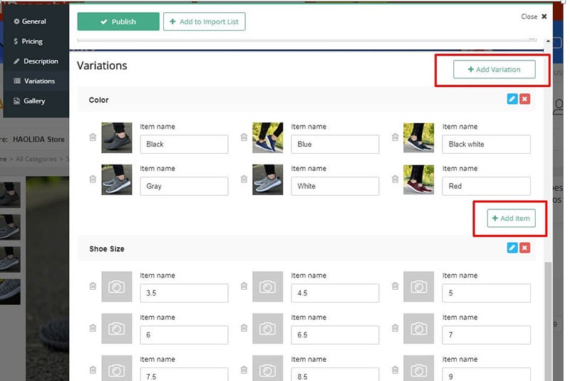
Task: Click the Add Variation button
Action: click(x=494, y=69)
